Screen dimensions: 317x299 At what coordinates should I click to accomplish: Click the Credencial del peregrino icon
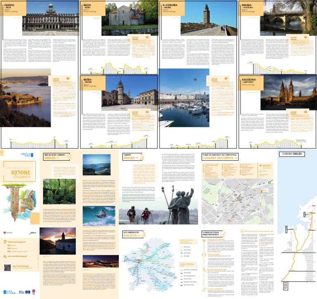tap(204, 240)
